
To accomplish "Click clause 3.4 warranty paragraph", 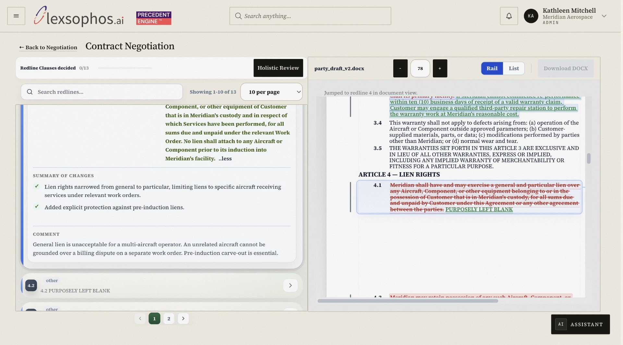I will coord(484,132).
